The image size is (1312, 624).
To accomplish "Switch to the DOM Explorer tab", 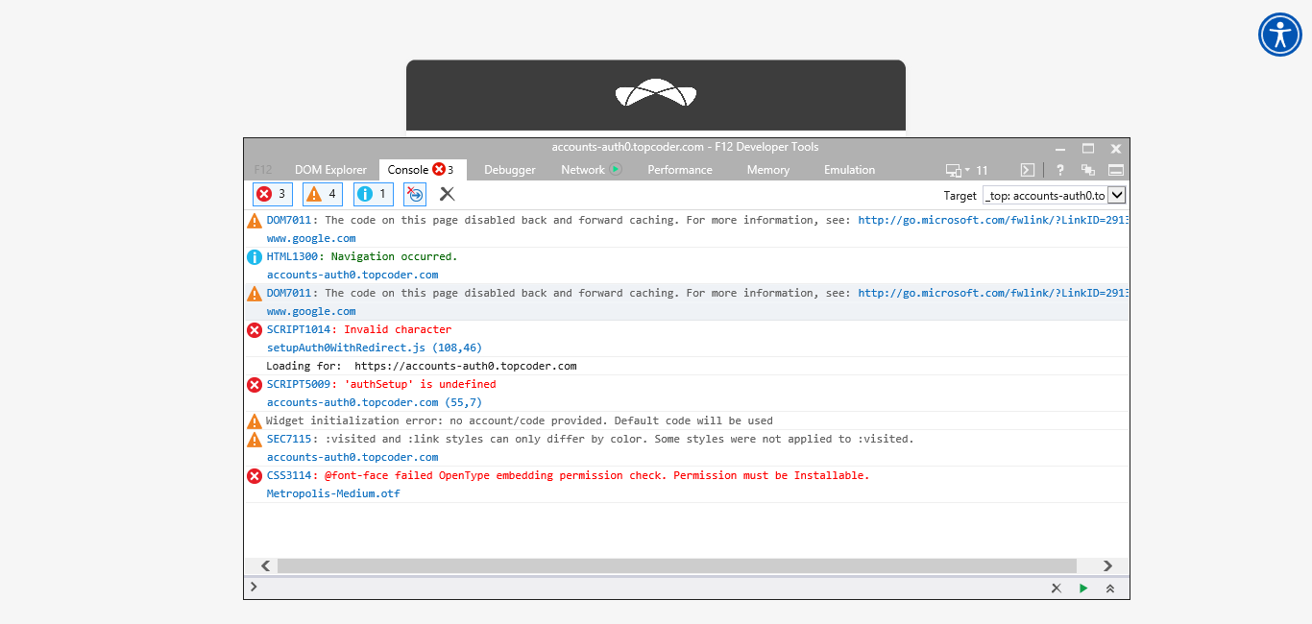I will [330, 170].
